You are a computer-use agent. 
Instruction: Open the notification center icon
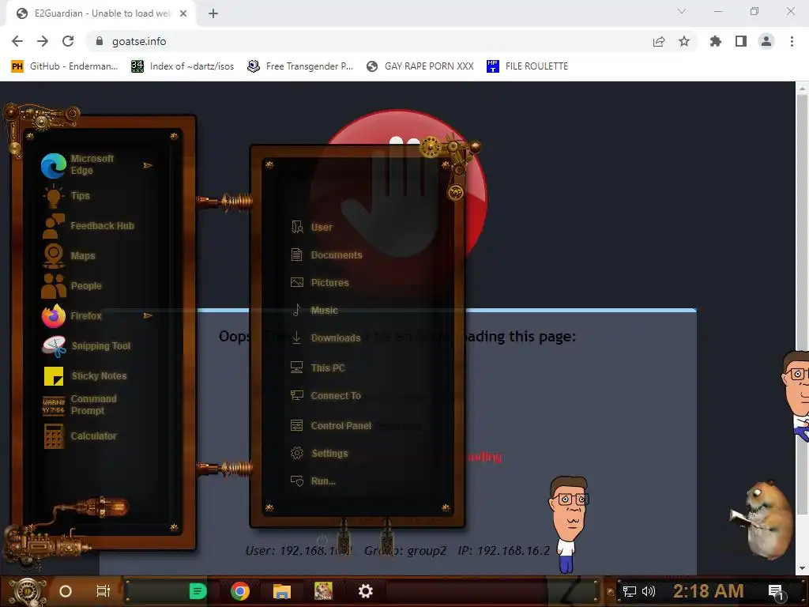[776, 593]
